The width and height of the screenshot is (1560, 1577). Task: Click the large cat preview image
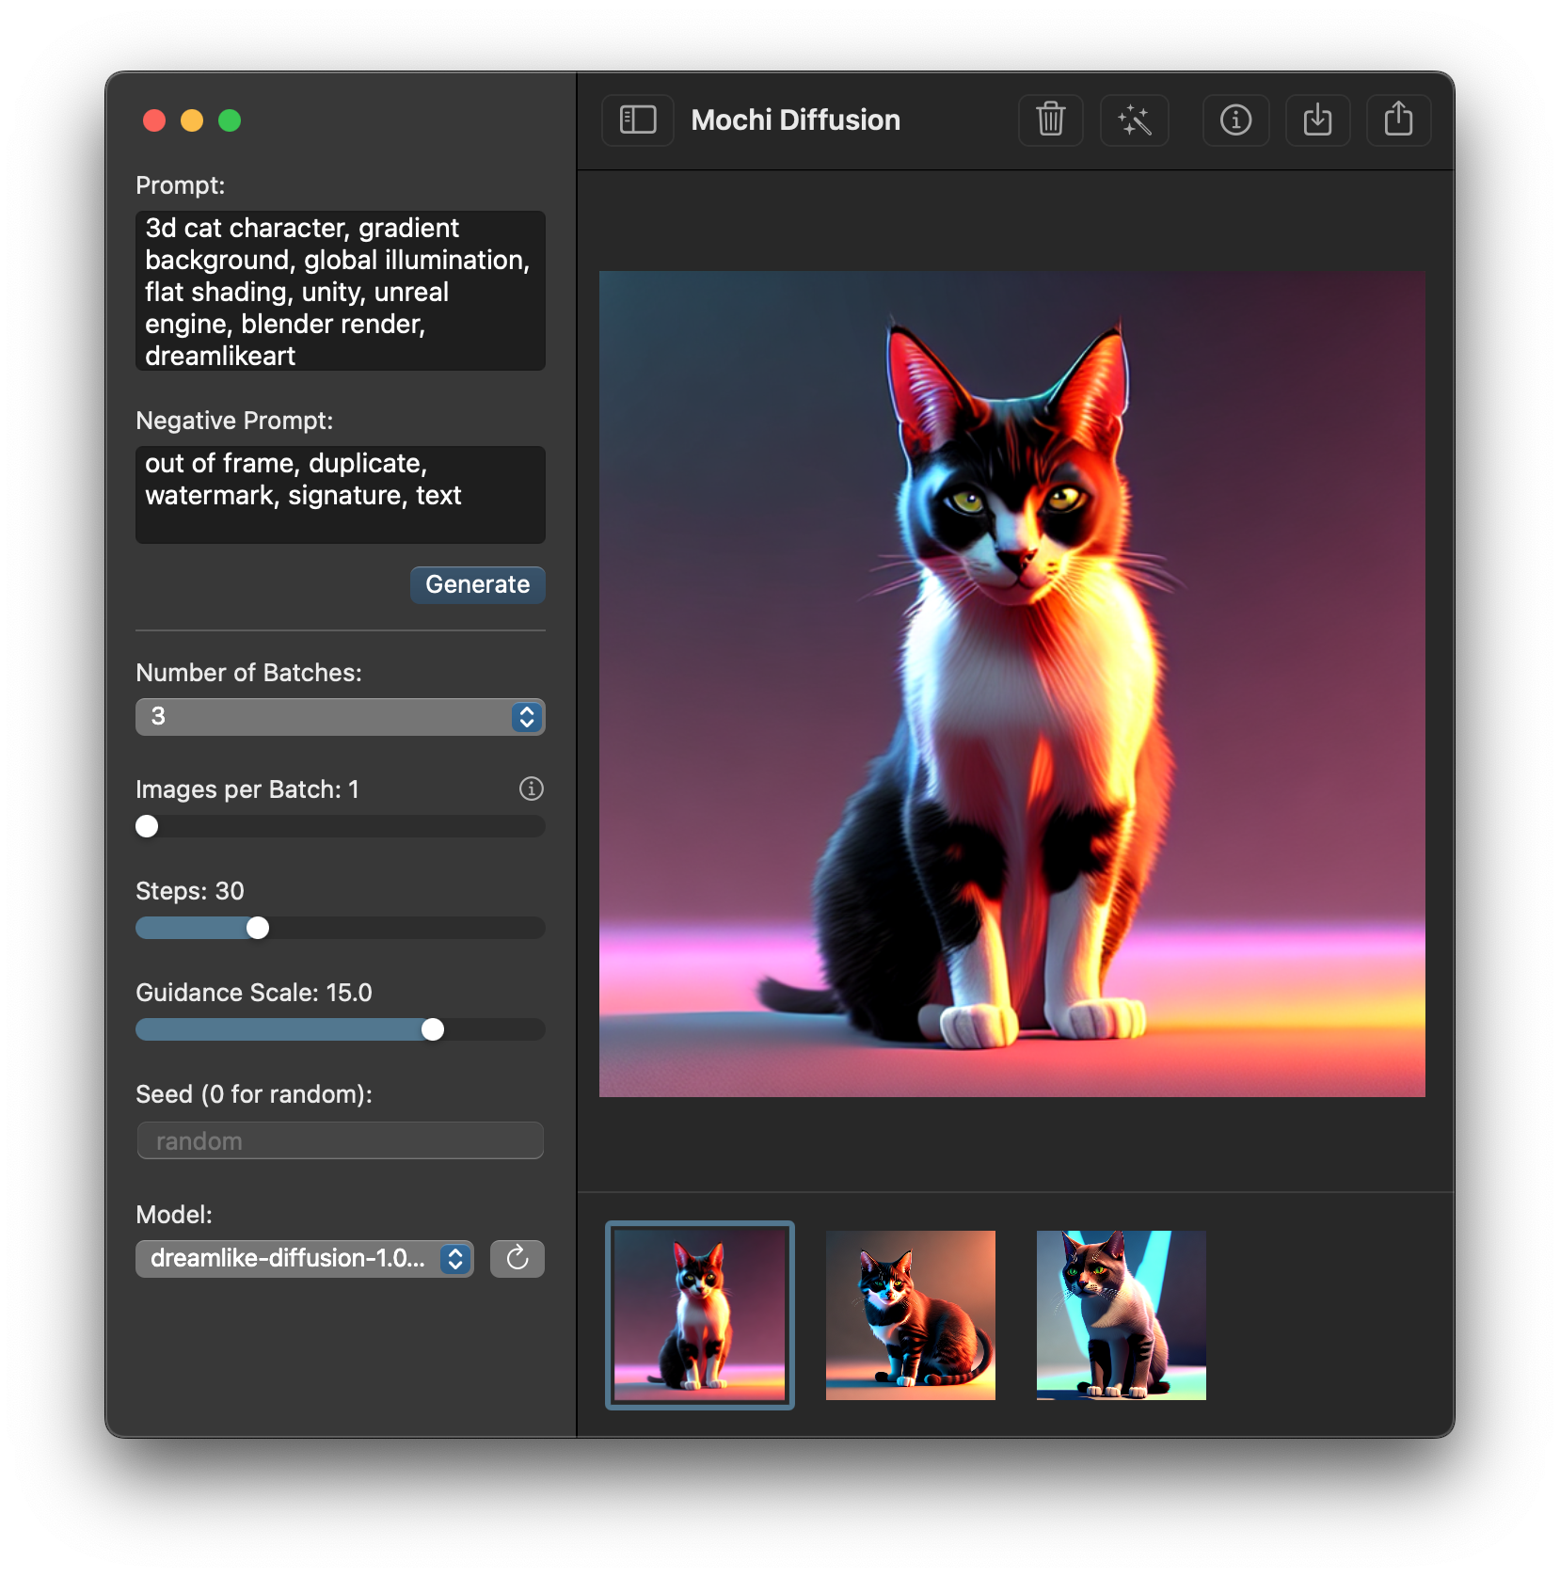coord(1012,684)
